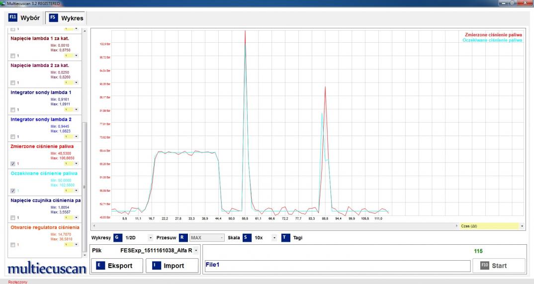Uncheck Zmierzone ciśnienie paliwa checkbox
Image resolution: width=534 pixels, height=284 pixels.
pyautogui.click(x=13, y=163)
